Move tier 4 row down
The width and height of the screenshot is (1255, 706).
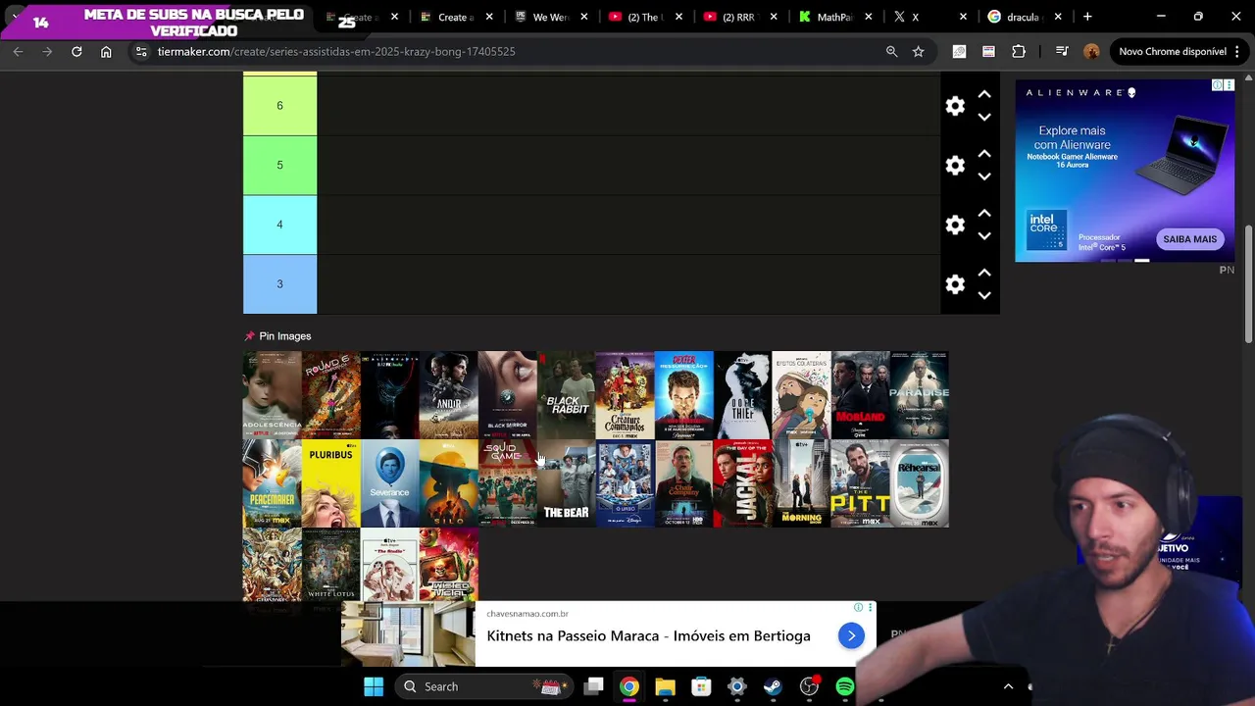click(x=984, y=235)
